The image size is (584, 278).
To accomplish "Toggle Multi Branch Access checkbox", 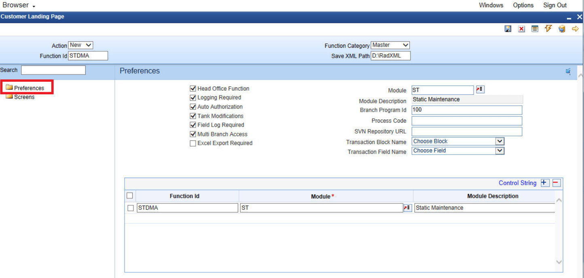I will pyautogui.click(x=193, y=134).
